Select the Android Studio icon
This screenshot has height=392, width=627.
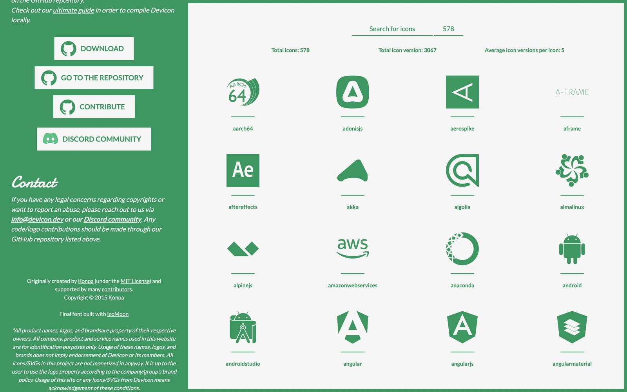click(x=243, y=327)
